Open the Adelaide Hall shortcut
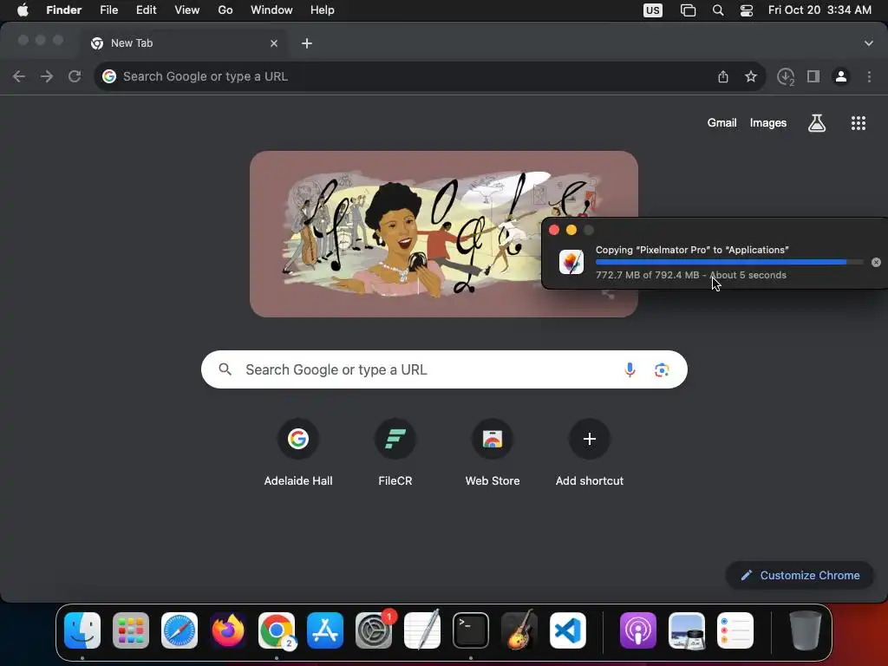Screen dimensions: 888x666 point(298,453)
